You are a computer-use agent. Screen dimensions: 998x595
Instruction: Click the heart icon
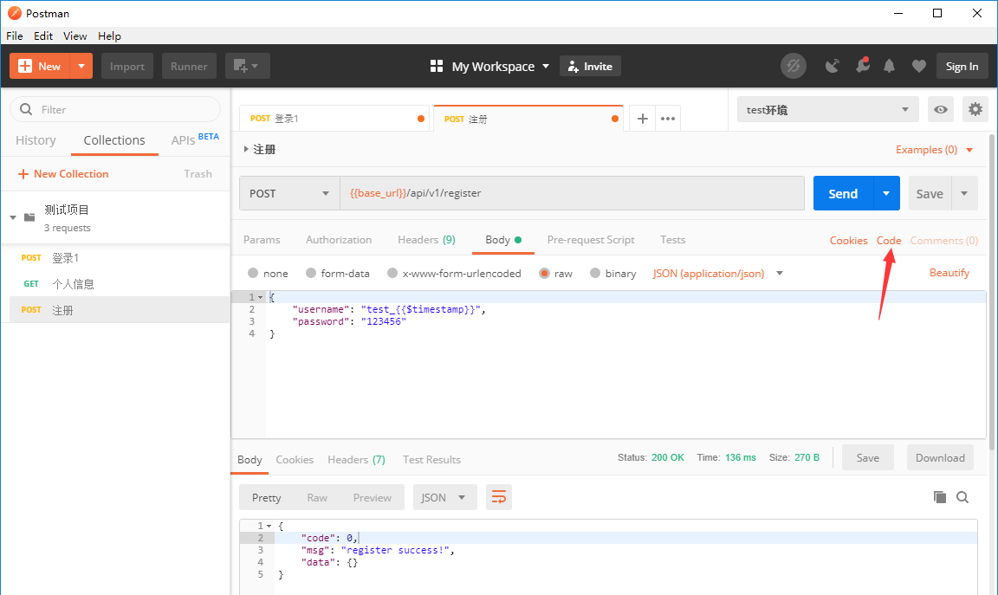tap(918, 66)
